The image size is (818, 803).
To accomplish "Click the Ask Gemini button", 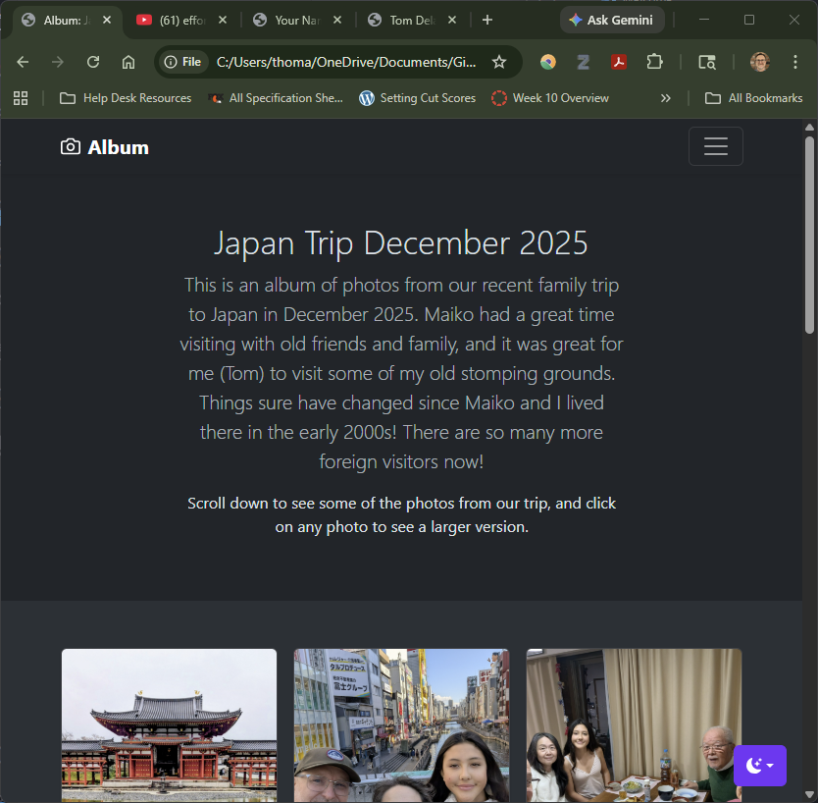I will 612,19.
